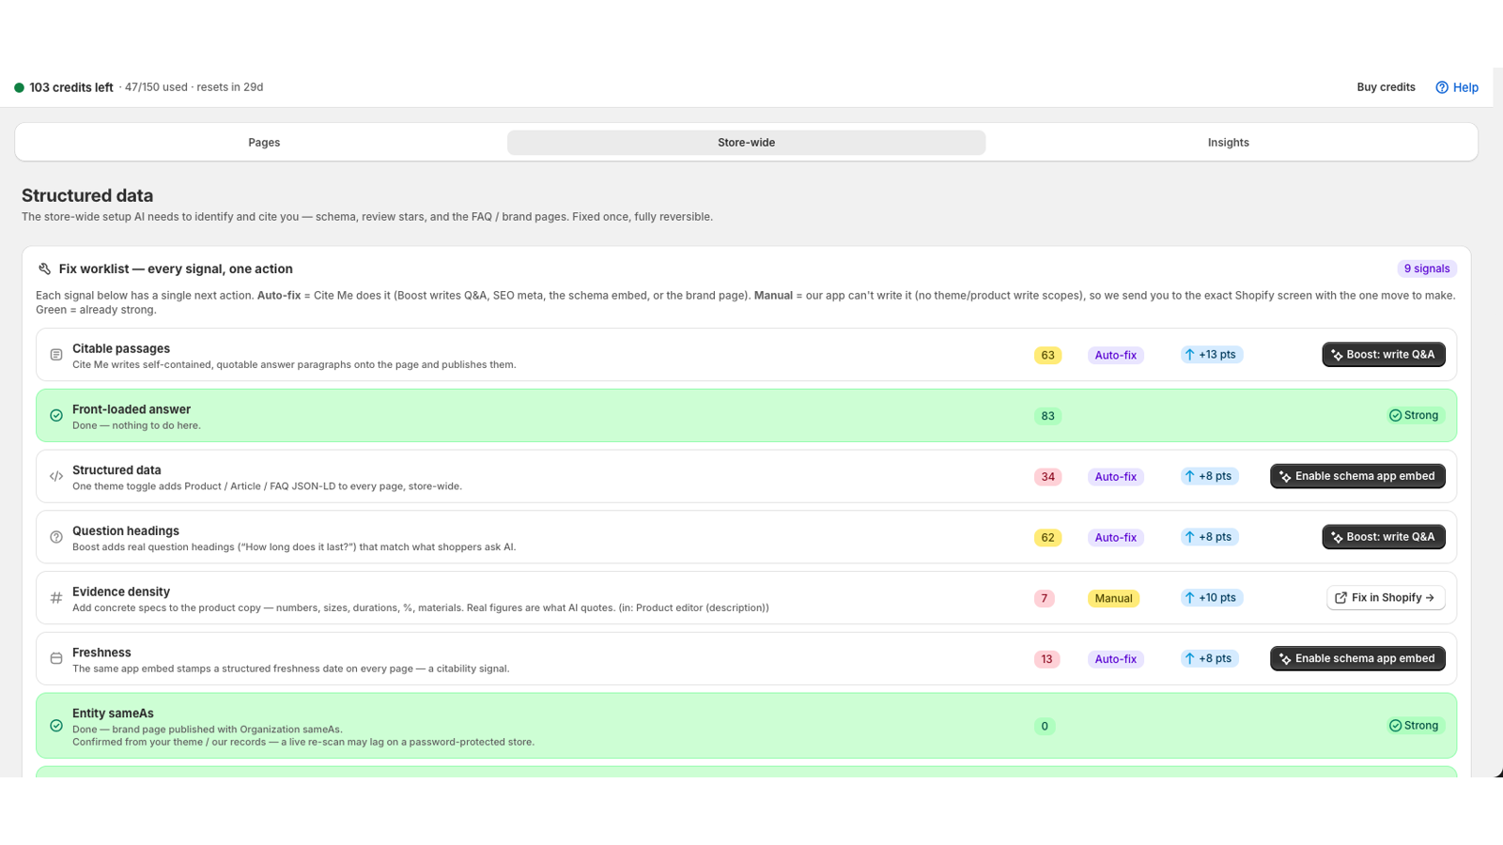Click Auto-fix tag on Citable passages row
Screen dimensions: 1503x845
coord(1115,355)
